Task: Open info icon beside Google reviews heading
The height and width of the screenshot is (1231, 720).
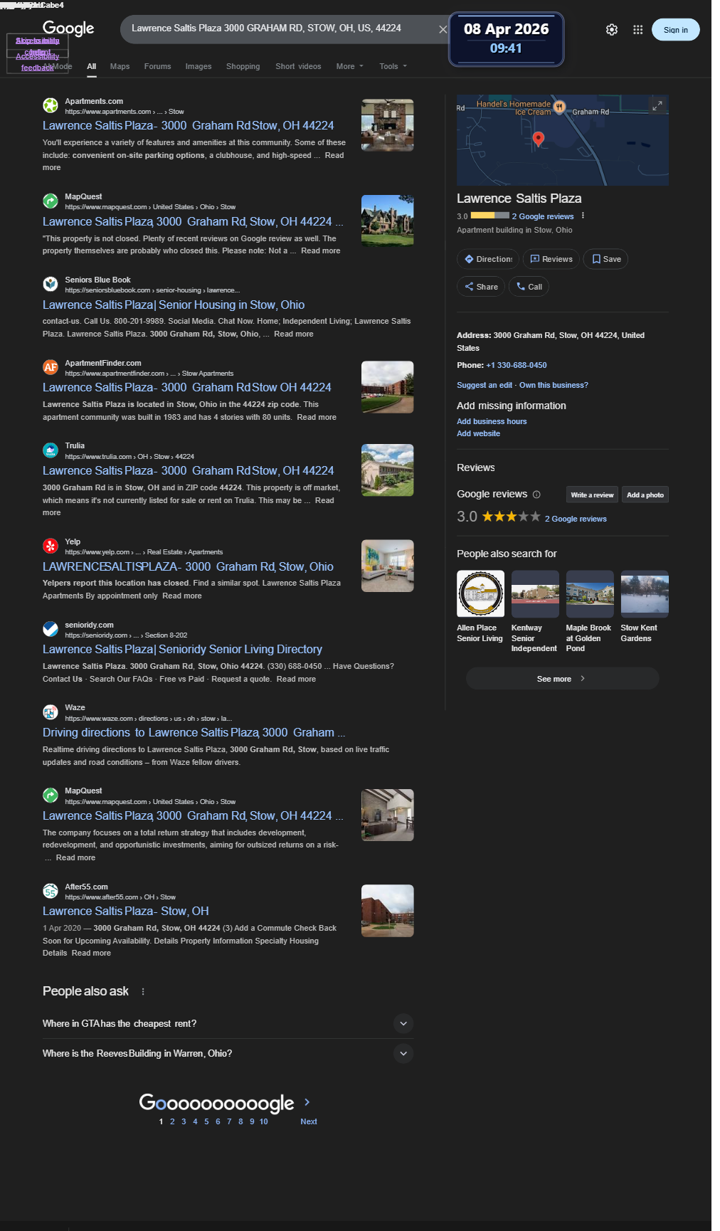Action: [536, 495]
